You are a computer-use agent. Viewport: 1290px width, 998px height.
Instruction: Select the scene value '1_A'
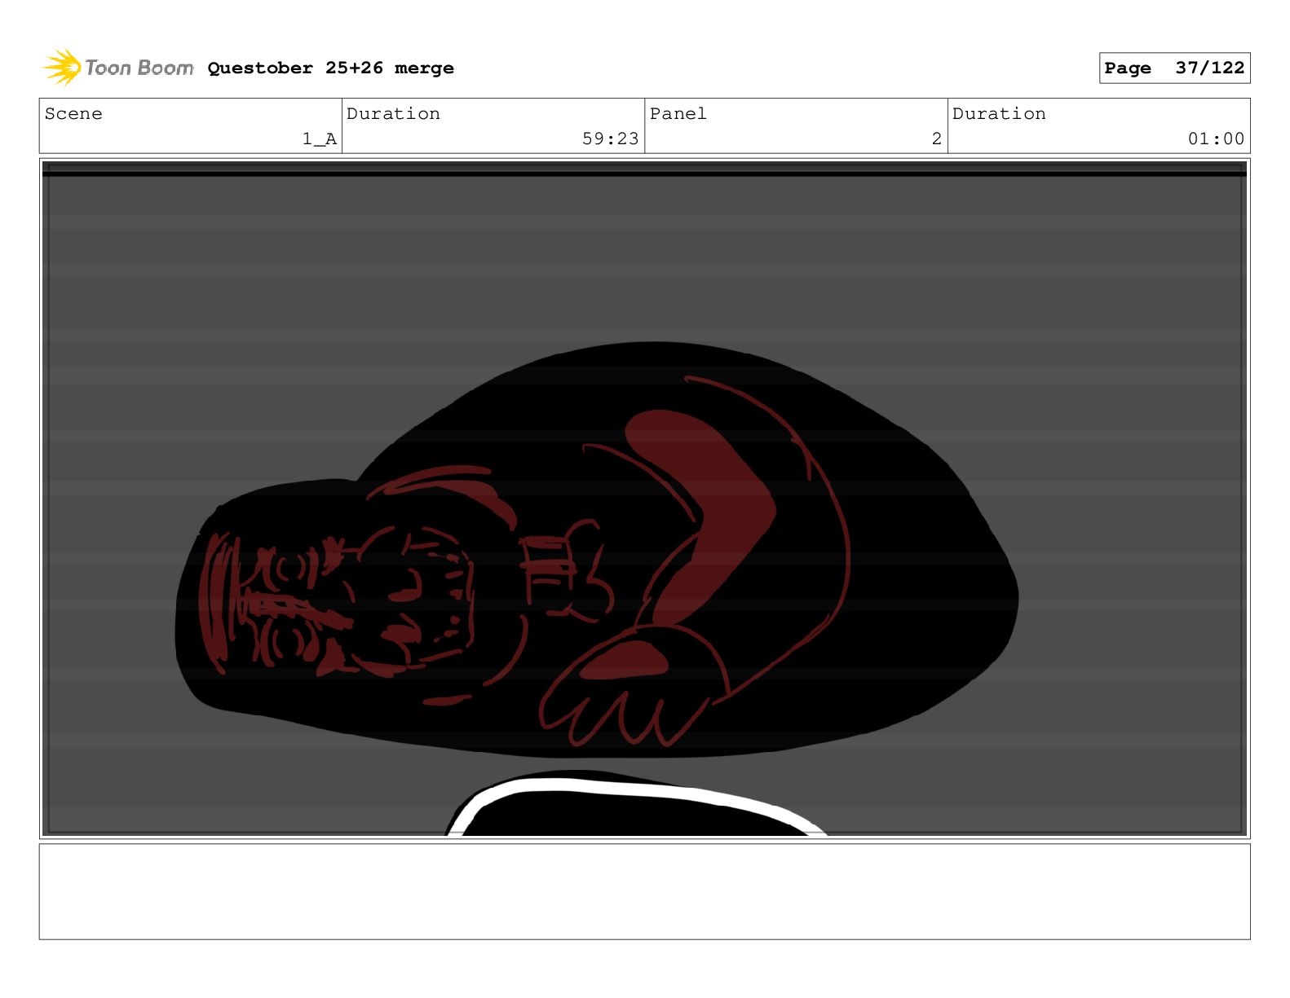coord(319,139)
